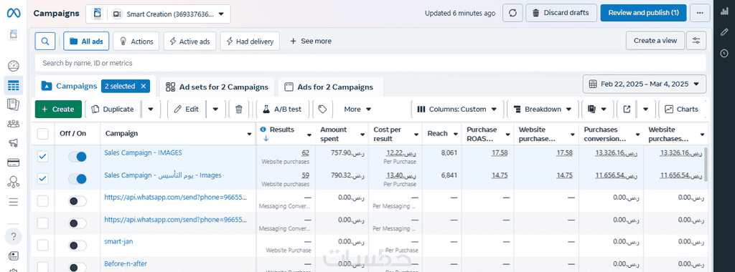The image size is (735, 272).
Task: Select the Actions filter tab
Action: pyautogui.click(x=136, y=41)
